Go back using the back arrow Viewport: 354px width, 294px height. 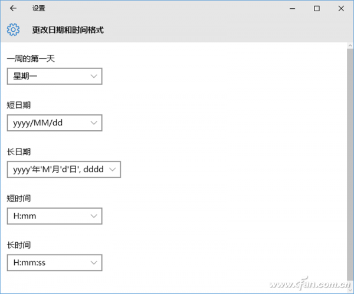[13, 8]
